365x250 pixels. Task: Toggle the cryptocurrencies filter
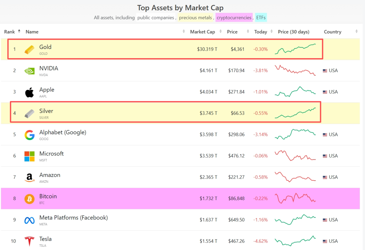[234, 18]
